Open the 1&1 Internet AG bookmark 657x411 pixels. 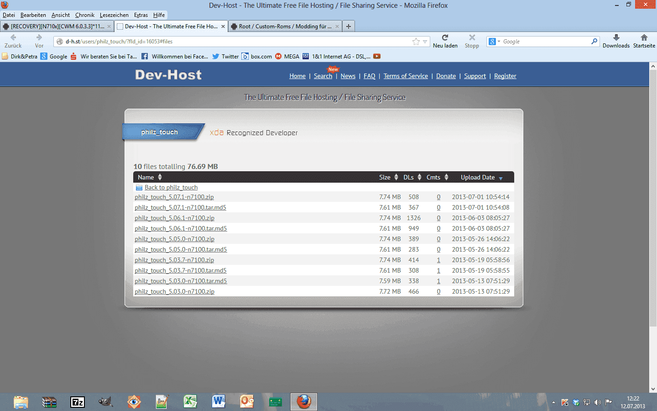click(336, 57)
